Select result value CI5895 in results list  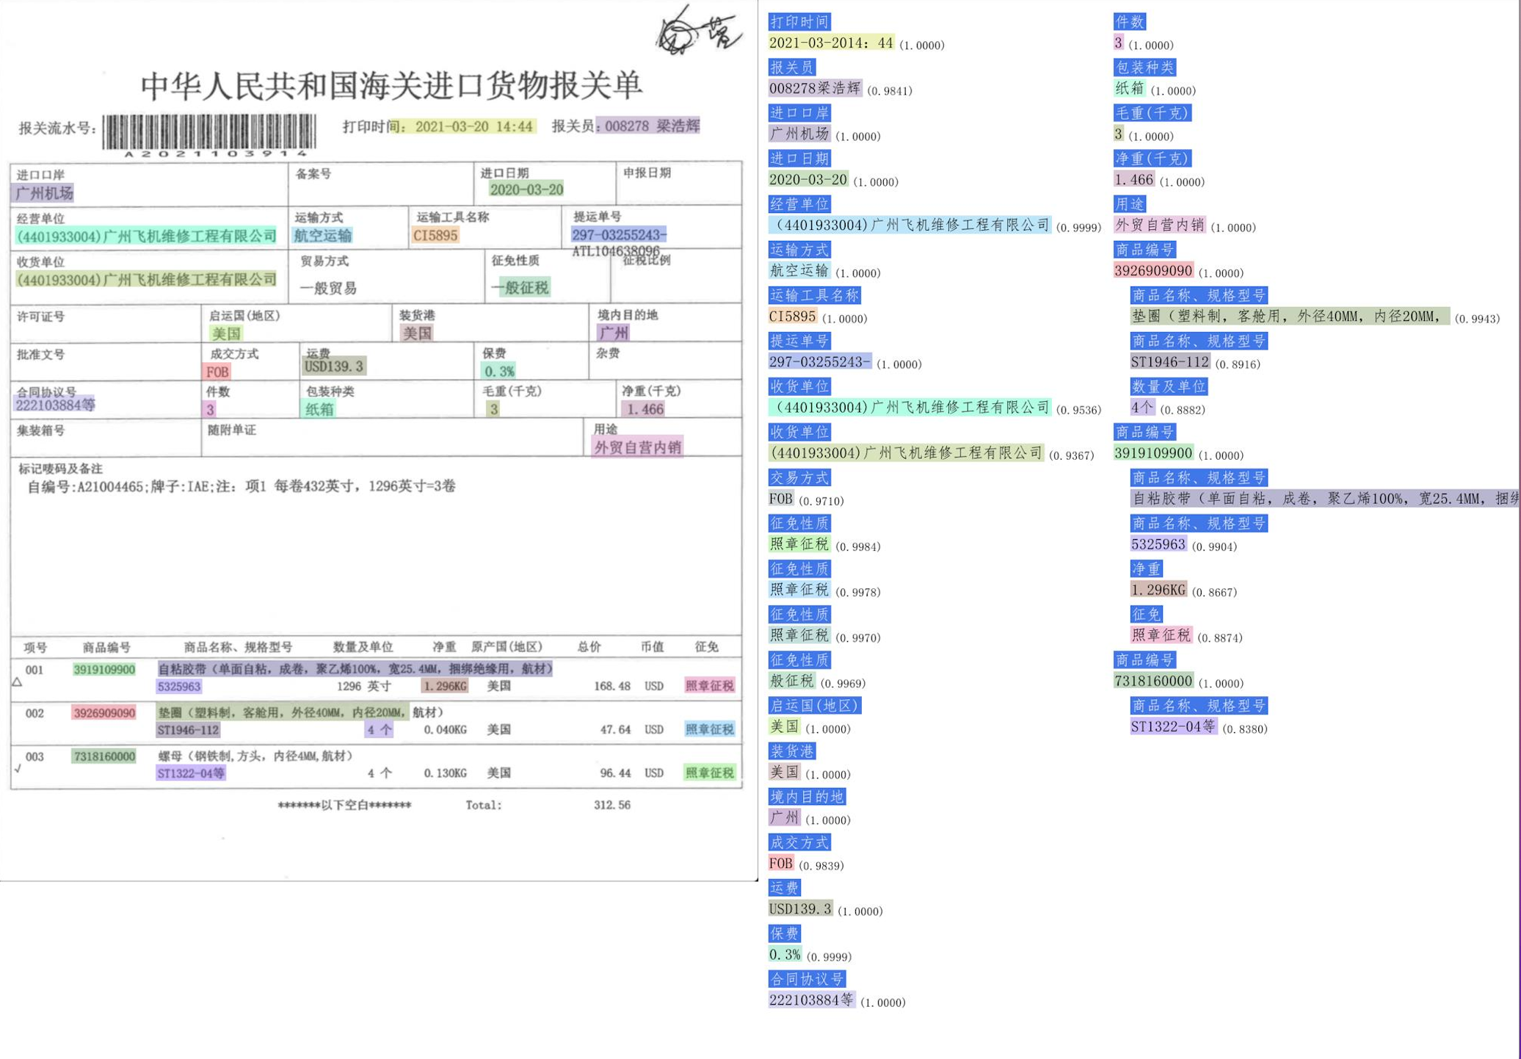pyautogui.click(x=792, y=317)
